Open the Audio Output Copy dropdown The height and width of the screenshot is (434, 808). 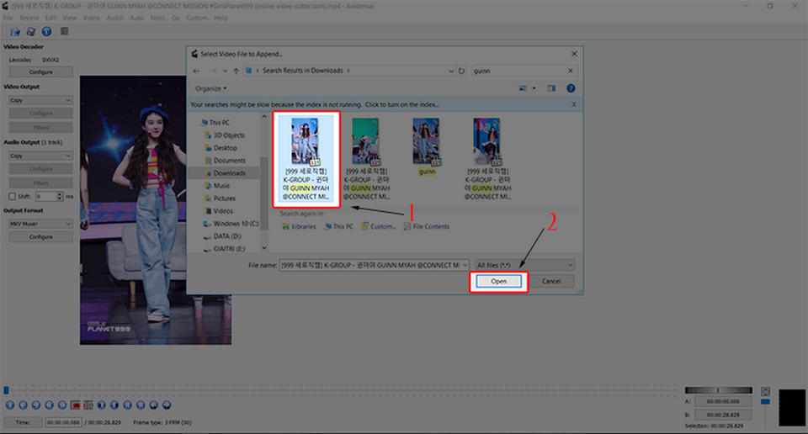[40, 156]
